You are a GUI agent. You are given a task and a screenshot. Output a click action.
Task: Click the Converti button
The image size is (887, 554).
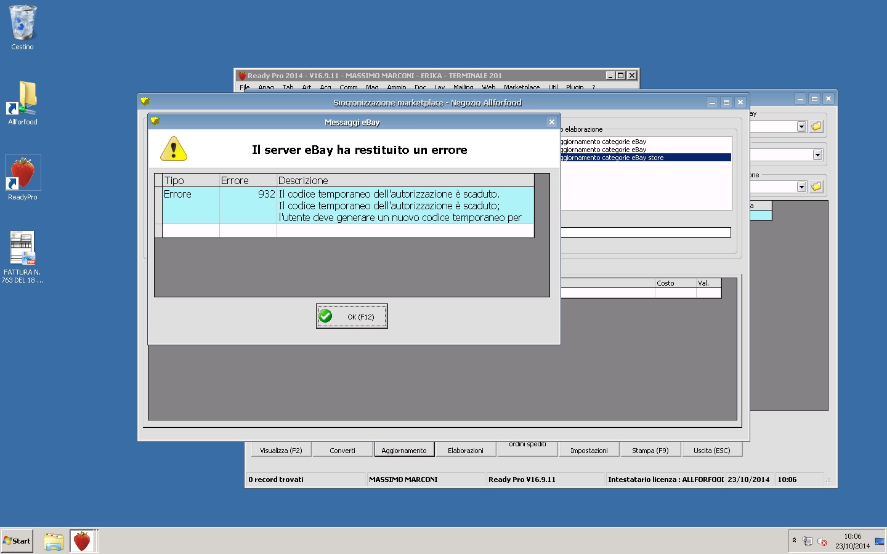tap(342, 450)
